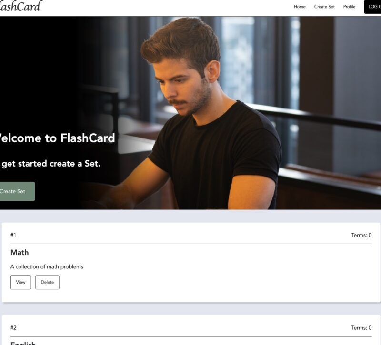Go to Create Set in navigation bar
Screen dimensions: 381x345
[324, 7]
